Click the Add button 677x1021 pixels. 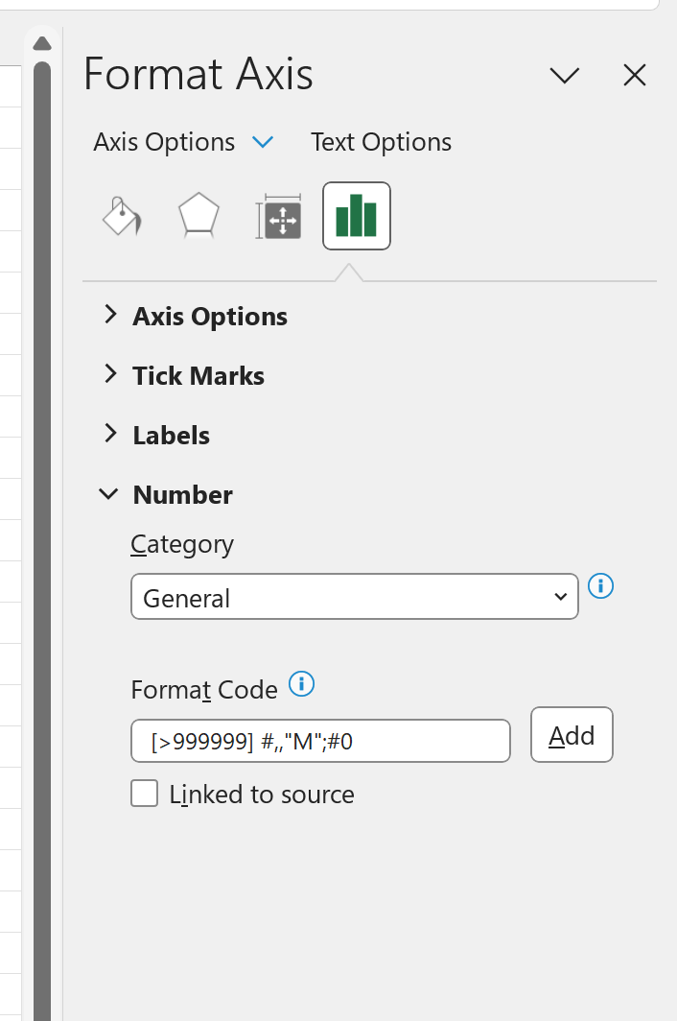(x=571, y=734)
